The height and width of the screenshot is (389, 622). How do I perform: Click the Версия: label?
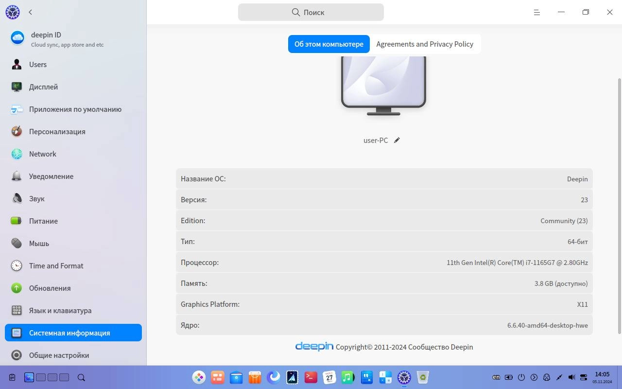[194, 199]
